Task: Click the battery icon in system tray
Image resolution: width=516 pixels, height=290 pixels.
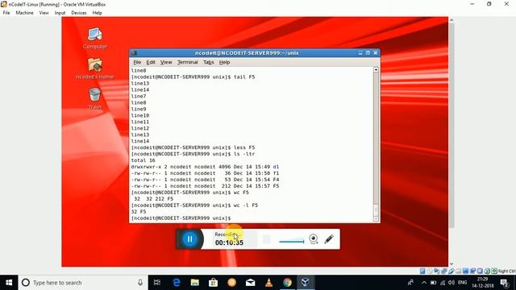Action: pyautogui.click(x=434, y=283)
